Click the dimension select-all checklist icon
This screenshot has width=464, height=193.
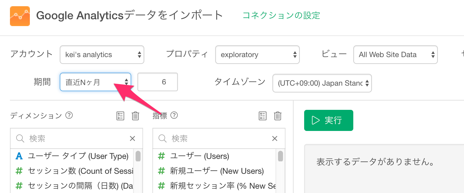tap(120, 116)
